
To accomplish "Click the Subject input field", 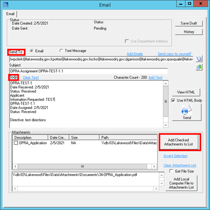I will pyautogui.click(x=89, y=71).
